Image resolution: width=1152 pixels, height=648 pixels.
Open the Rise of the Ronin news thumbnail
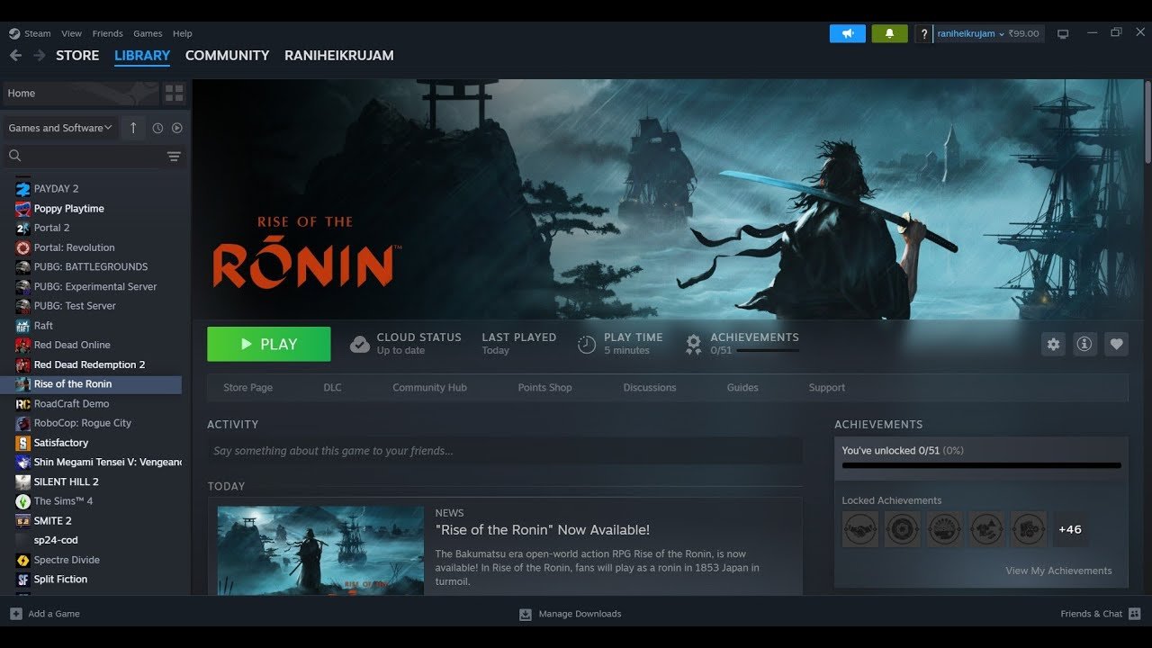[x=320, y=550]
